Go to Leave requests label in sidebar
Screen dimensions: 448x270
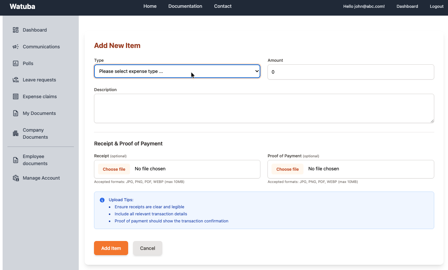point(39,80)
